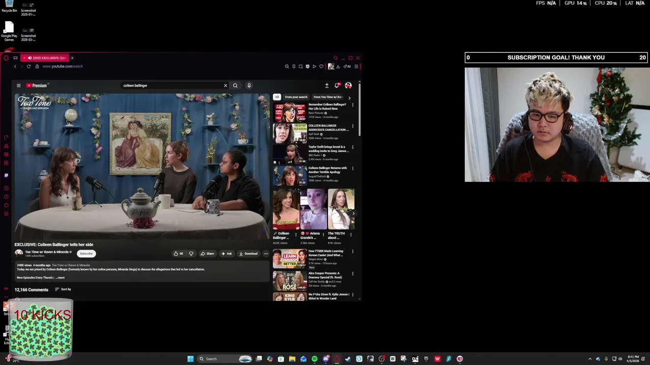The width and height of the screenshot is (650, 365).
Task: Open the browser Easy Setup menu icon
Action: tap(356, 66)
